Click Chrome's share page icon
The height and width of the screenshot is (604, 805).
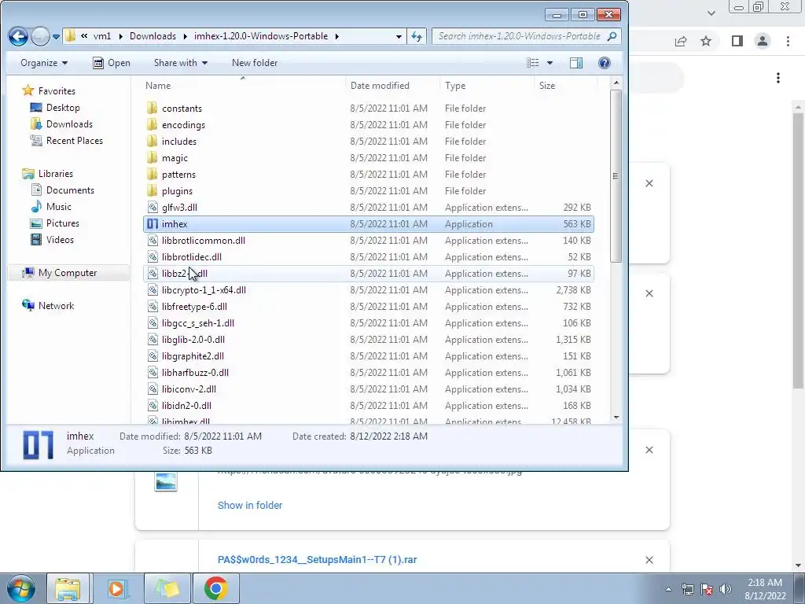[x=681, y=41]
